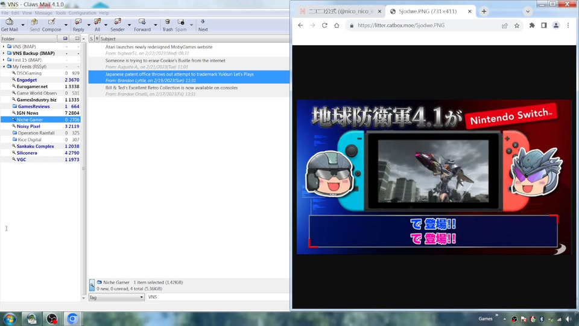Screen dimensions: 579x326
Task: Click the Games taskbar toolbar label
Action: 485,319
